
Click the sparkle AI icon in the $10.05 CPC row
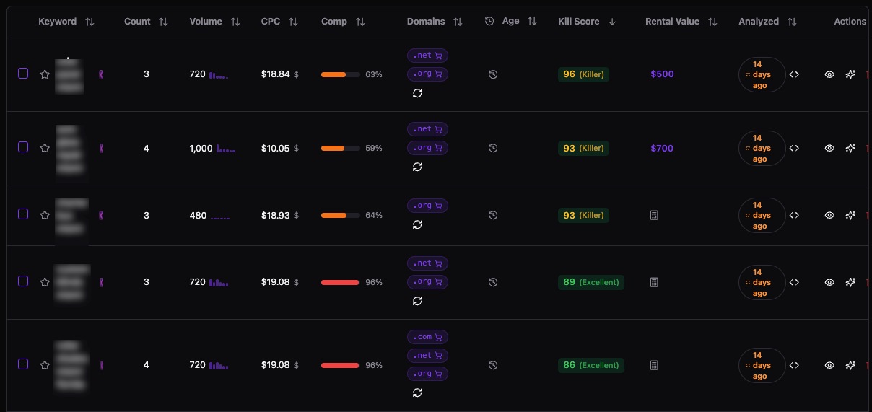click(850, 148)
